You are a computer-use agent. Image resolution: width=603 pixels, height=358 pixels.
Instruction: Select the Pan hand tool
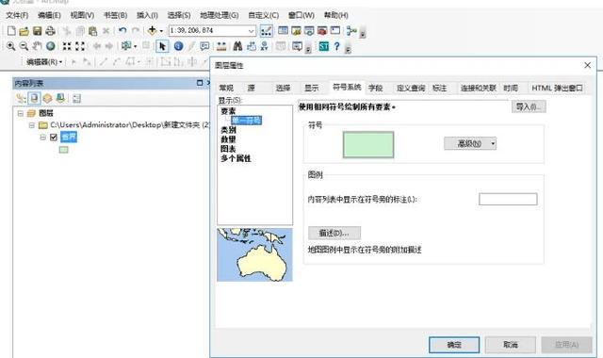(x=37, y=46)
